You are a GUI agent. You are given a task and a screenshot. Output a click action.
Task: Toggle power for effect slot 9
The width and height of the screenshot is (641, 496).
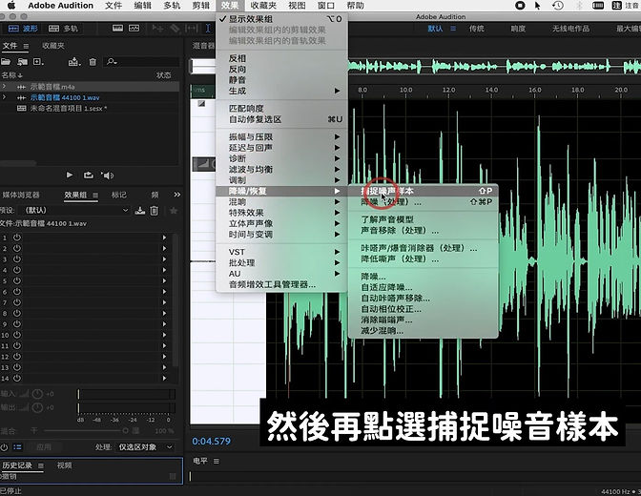17,324
